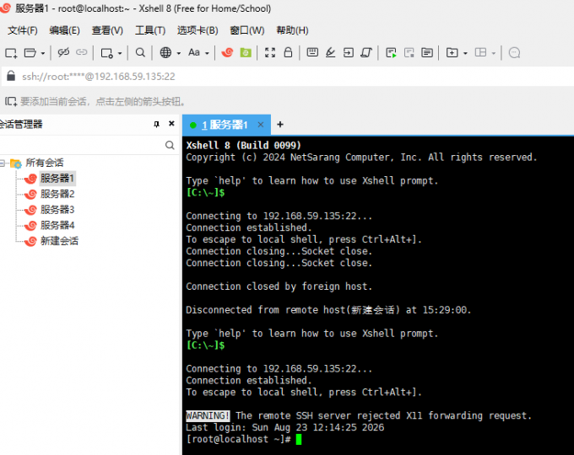Open the 工具(T) menu
The width and height of the screenshot is (574, 455).
click(x=150, y=30)
